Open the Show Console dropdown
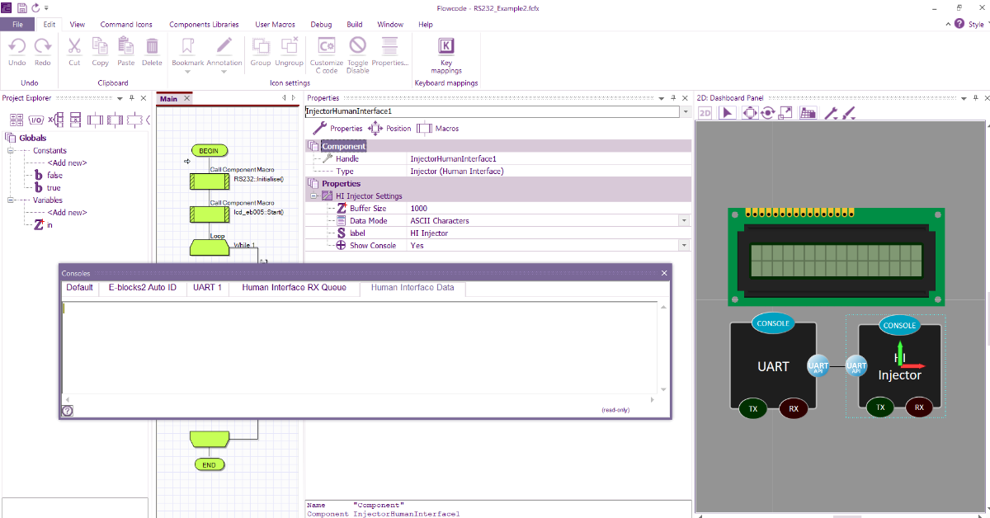 tap(684, 245)
